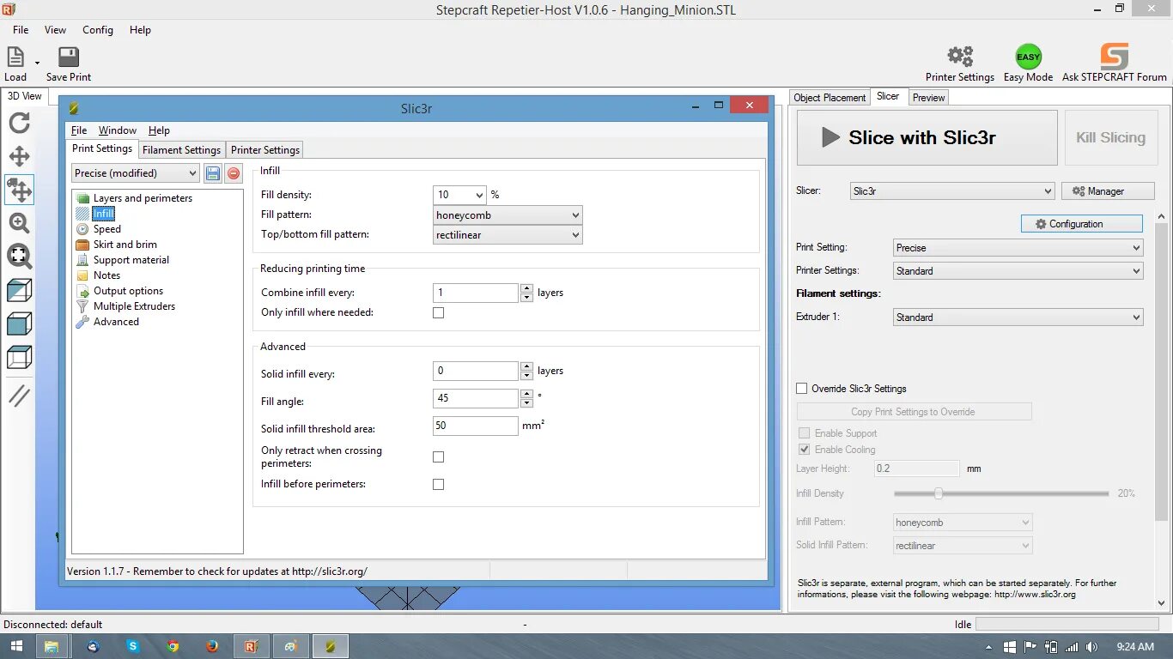The height and width of the screenshot is (659, 1173).
Task: Click the Save Print floppy icon
Action: click(x=69, y=57)
